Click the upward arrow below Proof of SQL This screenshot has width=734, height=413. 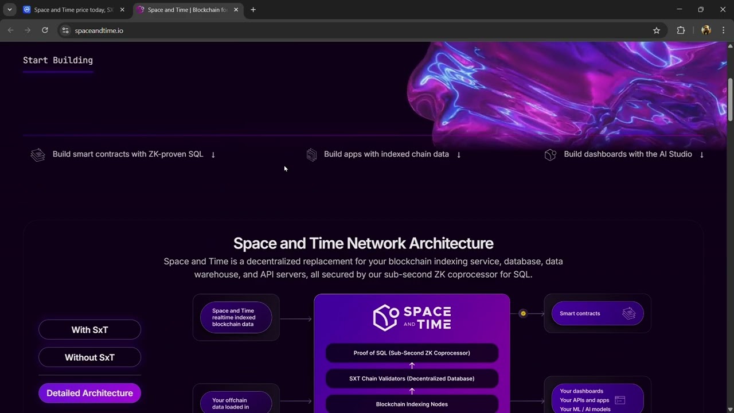(412, 365)
